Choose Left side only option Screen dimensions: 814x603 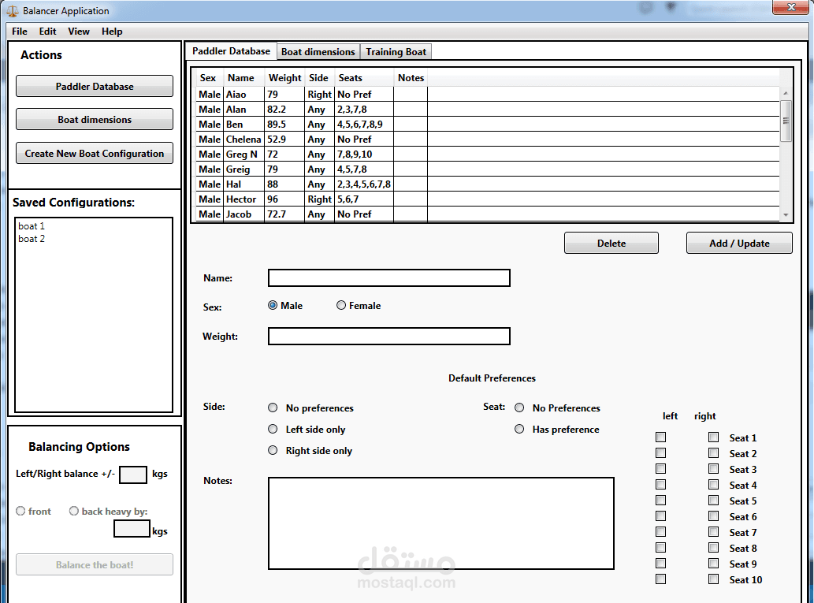coord(273,430)
